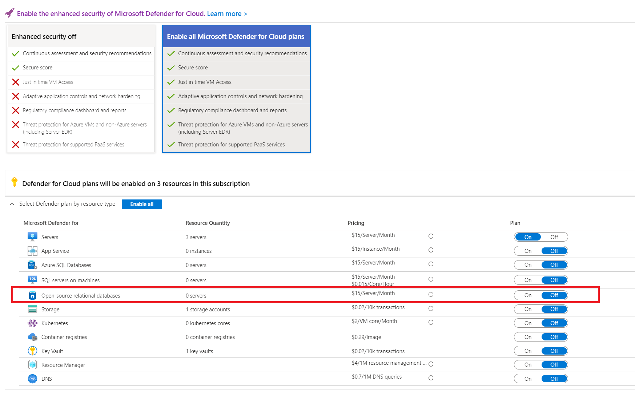The height and width of the screenshot is (396, 635).
Task: Turn on the Kubernetes plan
Action: click(527, 323)
